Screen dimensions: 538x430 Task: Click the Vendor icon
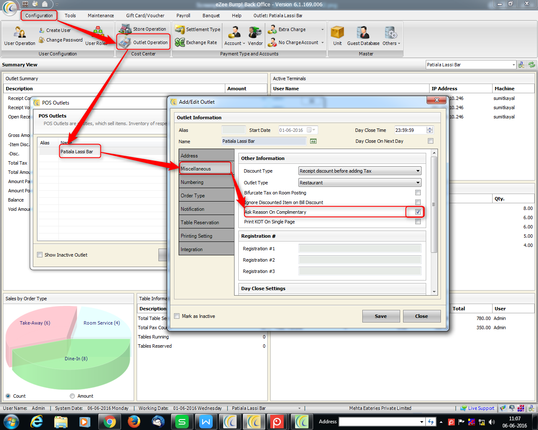click(255, 36)
